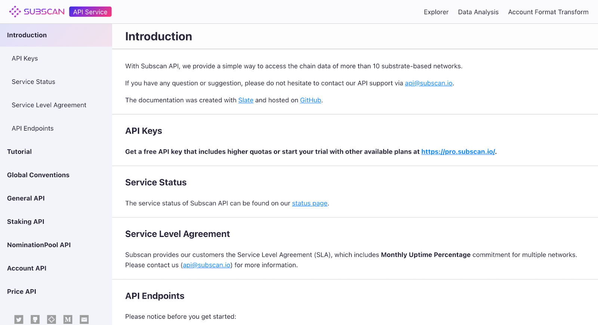Open Data Analysis in the header

tap(478, 12)
